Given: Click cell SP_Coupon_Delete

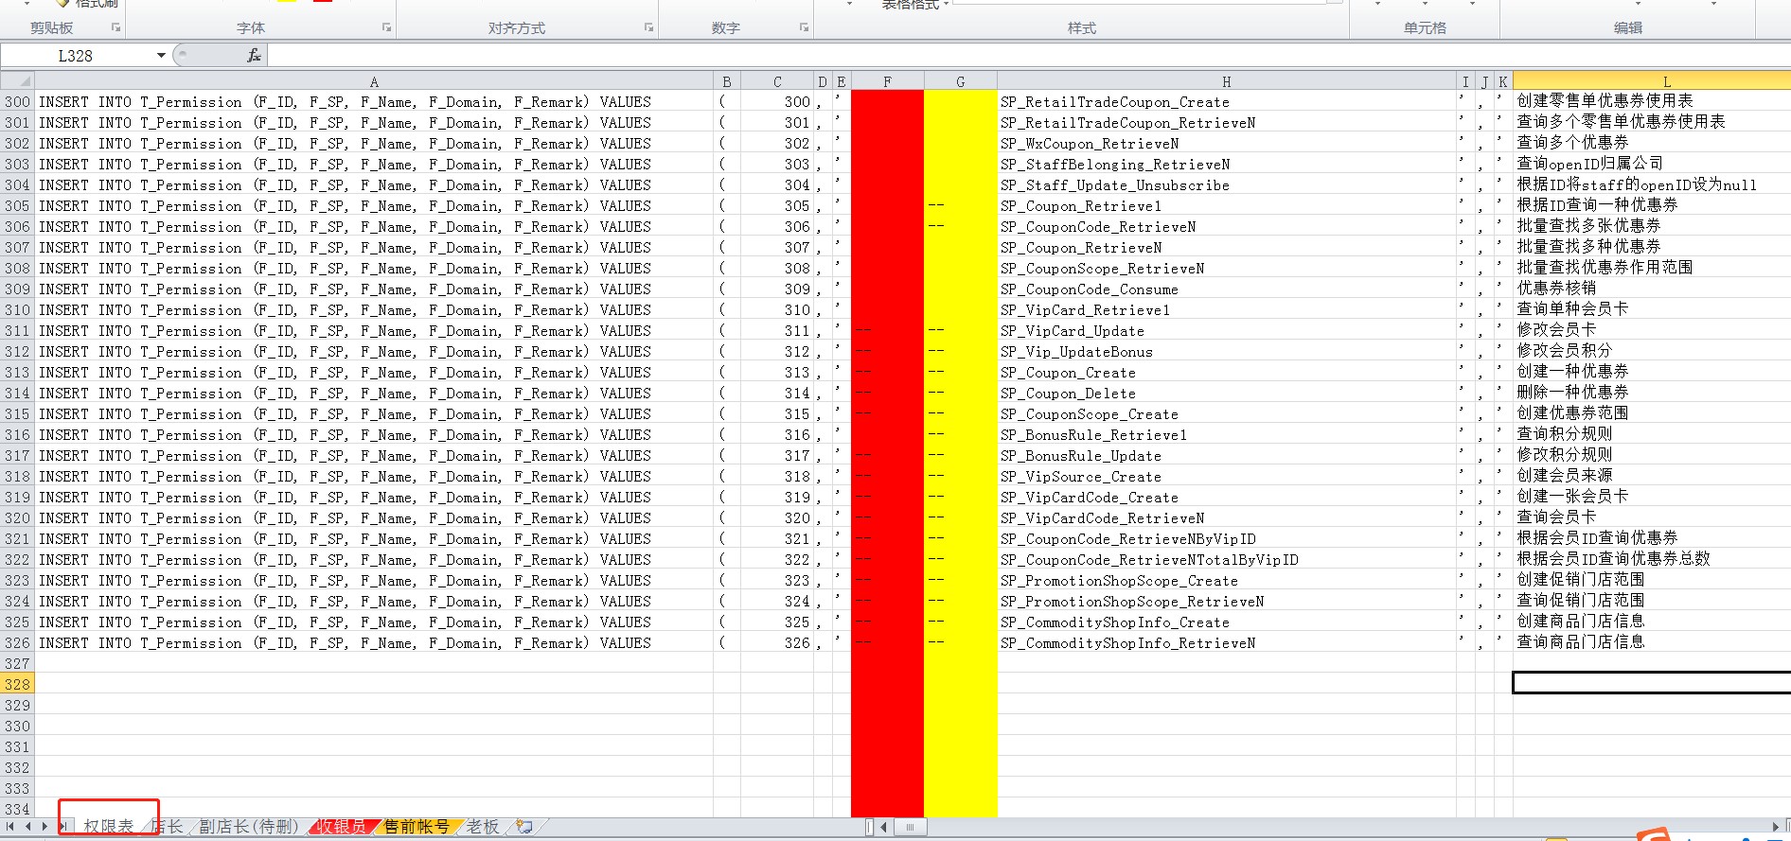Looking at the screenshot, I should 1226,394.
